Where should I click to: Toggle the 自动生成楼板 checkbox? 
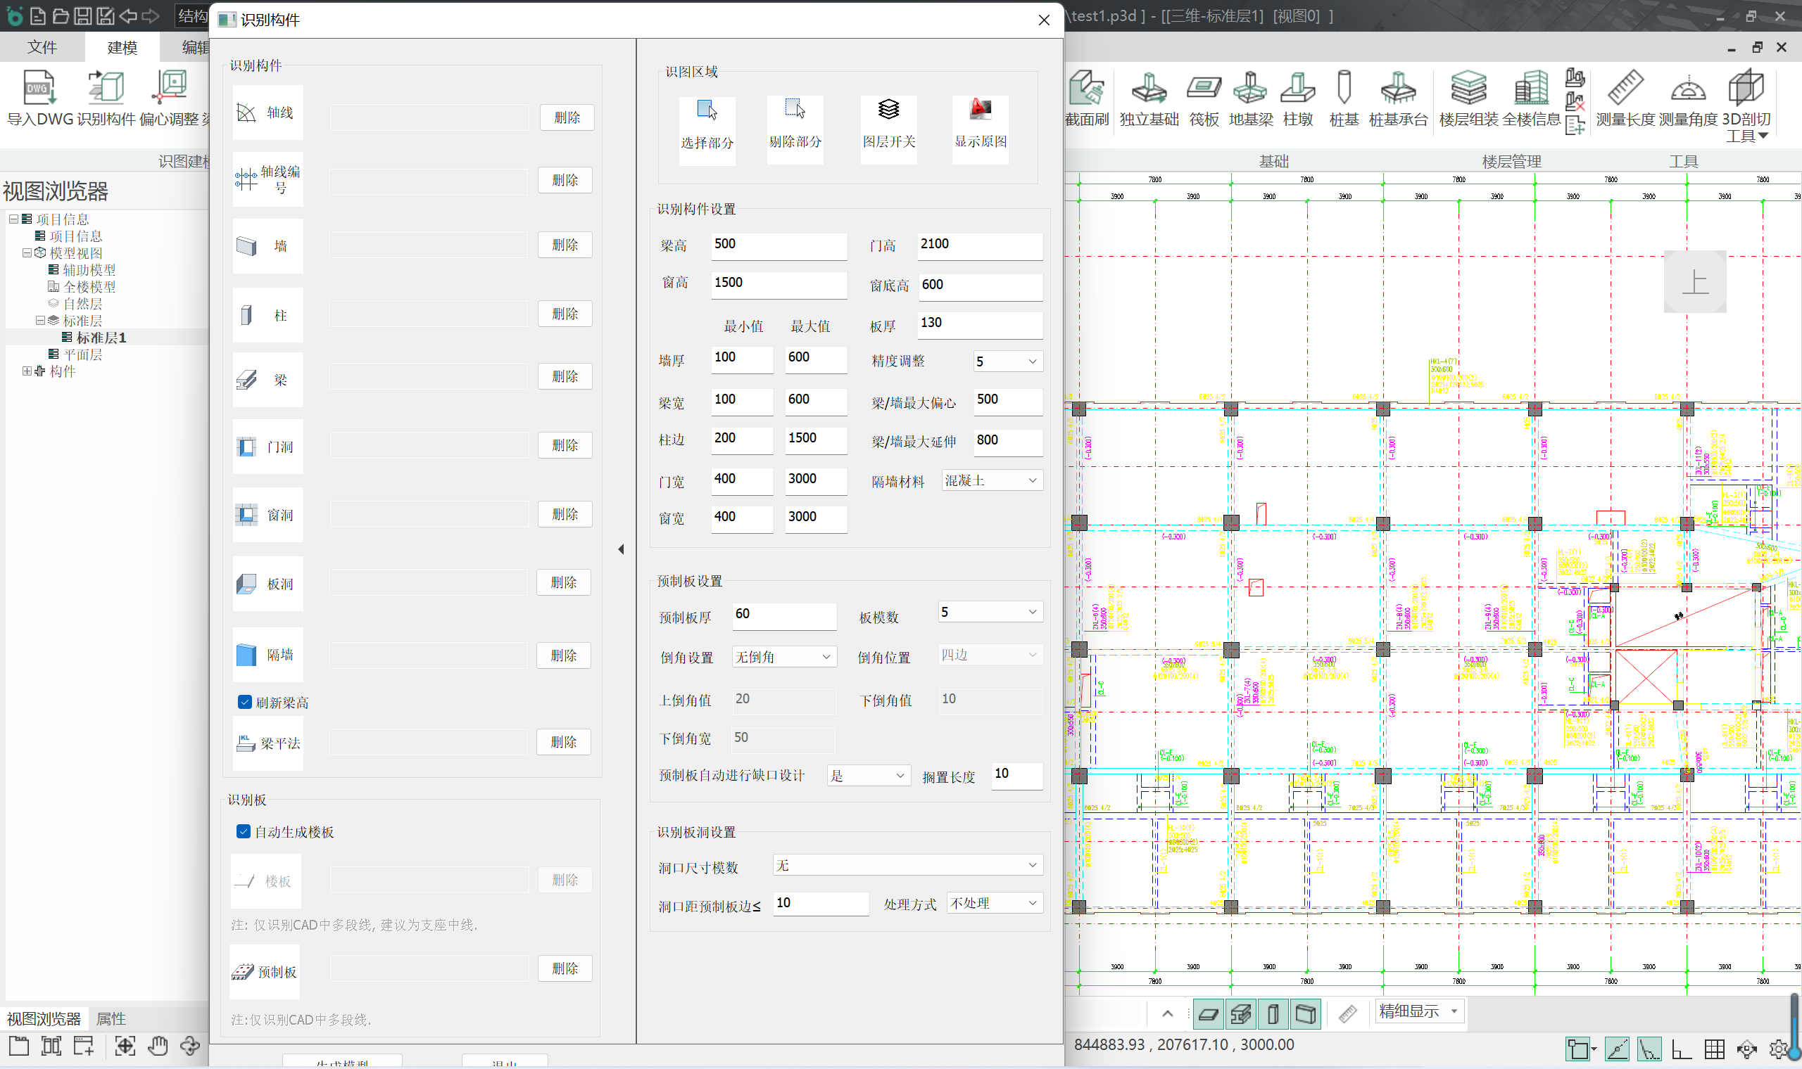pyautogui.click(x=244, y=832)
